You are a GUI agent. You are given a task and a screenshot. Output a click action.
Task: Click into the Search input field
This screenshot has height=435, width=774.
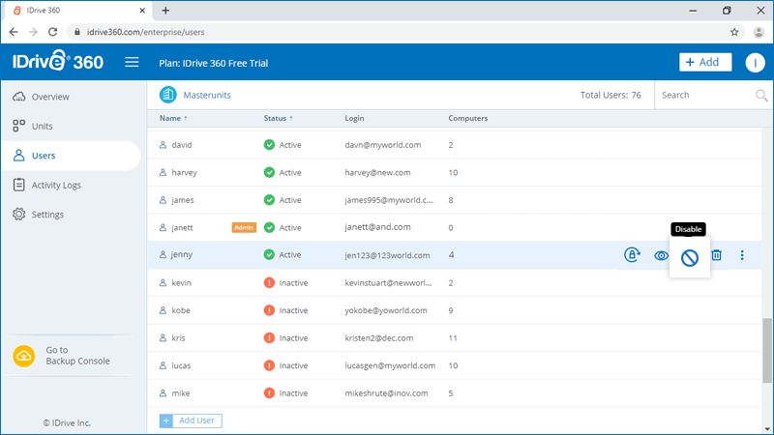pyautogui.click(x=704, y=96)
